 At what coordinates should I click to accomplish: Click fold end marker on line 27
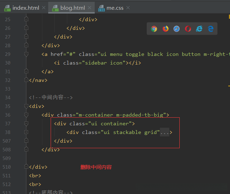[26, 36]
